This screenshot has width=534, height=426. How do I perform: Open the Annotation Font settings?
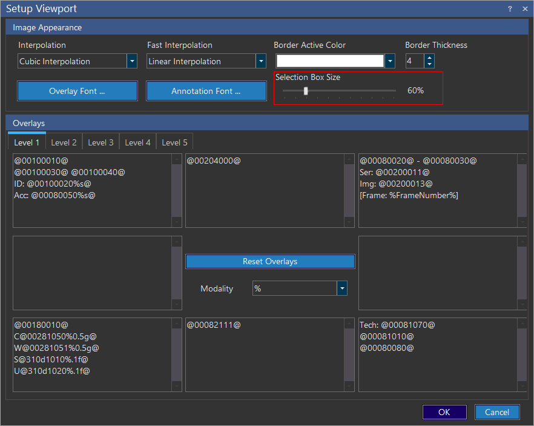(x=206, y=91)
